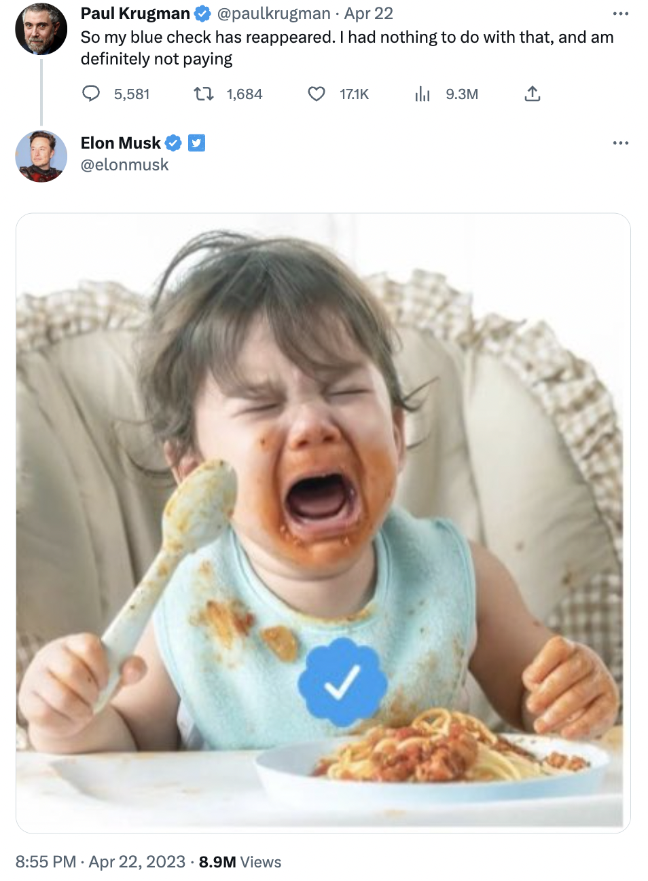Click the 8.9M Views count
The width and height of the screenshot is (648, 881).
pos(240,862)
